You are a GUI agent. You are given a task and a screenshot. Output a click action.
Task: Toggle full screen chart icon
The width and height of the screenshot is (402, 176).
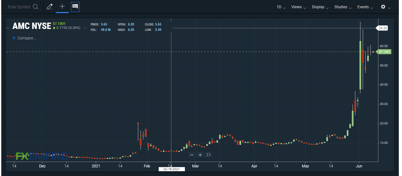pos(209,155)
